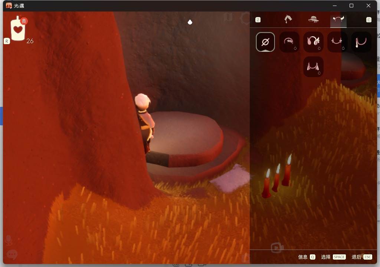The image size is (380, 267).
Task: Click the three red candles on grass
Action: 277,177
